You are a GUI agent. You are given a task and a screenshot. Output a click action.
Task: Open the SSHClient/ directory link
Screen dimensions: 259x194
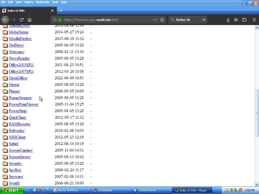tap(17, 137)
